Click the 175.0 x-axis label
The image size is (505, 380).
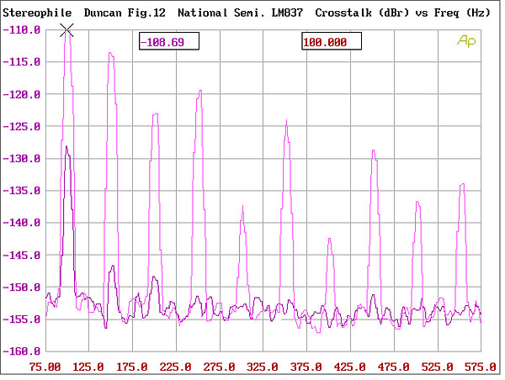pyautogui.click(x=132, y=367)
